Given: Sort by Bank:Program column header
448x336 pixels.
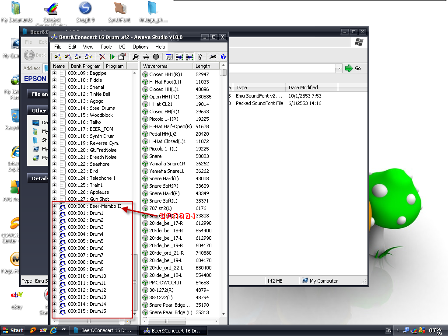Looking at the screenshot, I should click(x=86, y=66).
